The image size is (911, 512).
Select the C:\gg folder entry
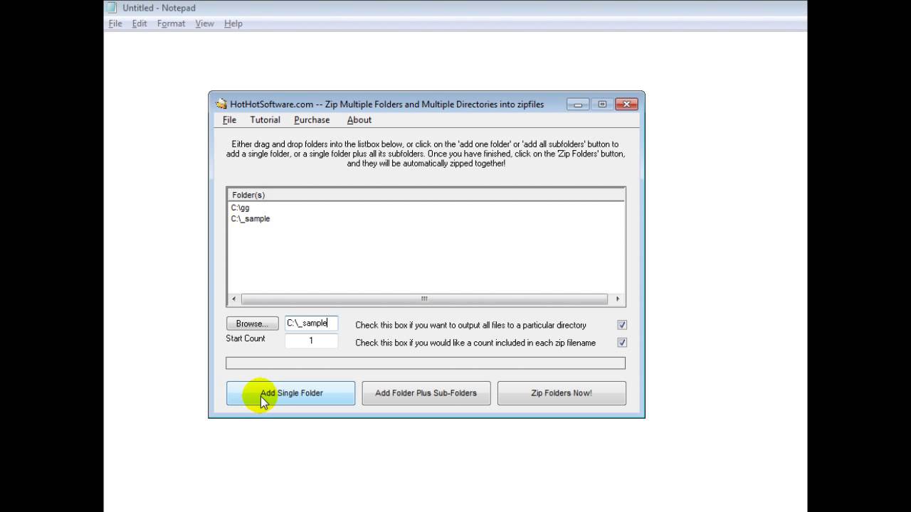[x=241, y=208]
